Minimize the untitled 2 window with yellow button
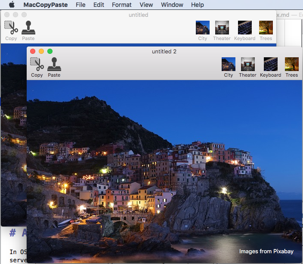 pos(41,51)
